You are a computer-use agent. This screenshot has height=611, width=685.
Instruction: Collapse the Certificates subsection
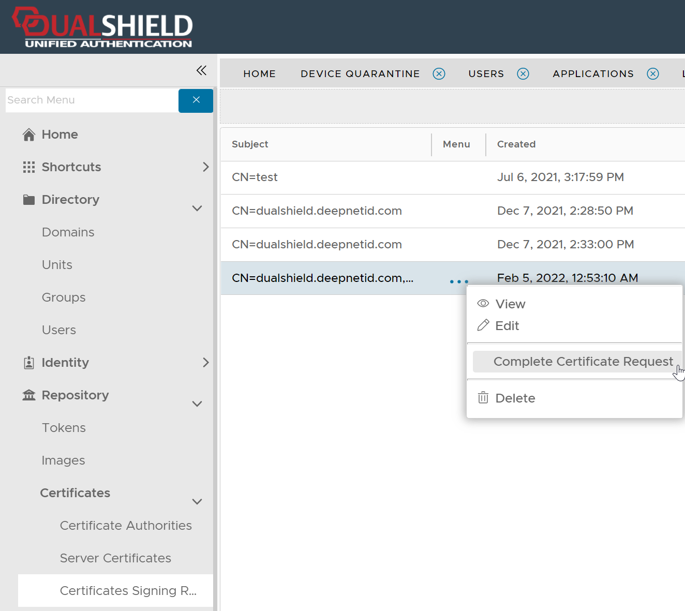coord(197,501)
